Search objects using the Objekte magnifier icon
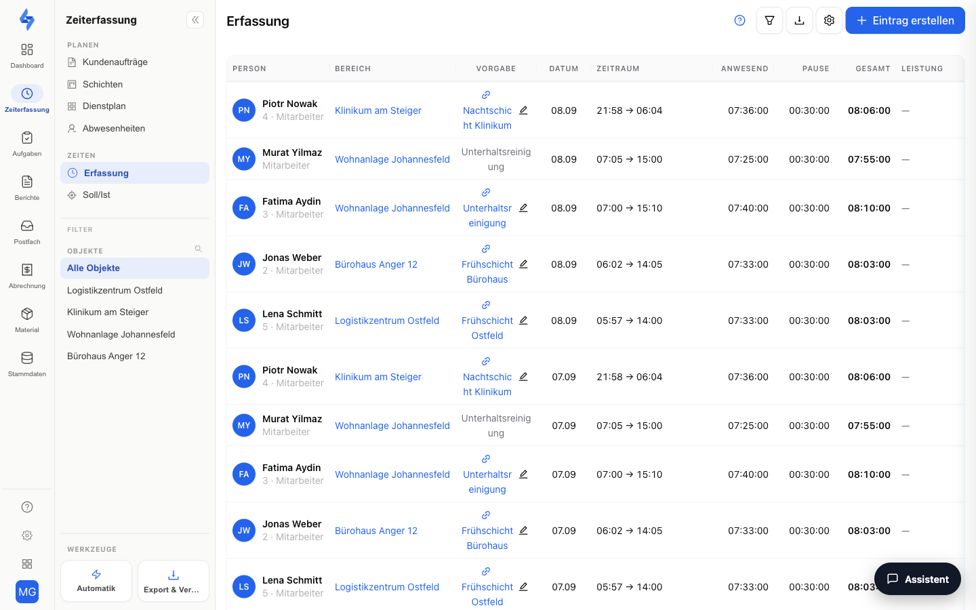976x610 pixels. 199,249
